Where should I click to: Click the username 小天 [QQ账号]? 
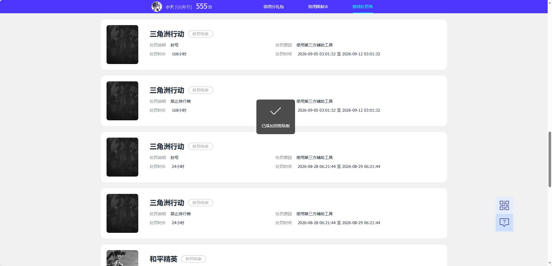coord(179,7)
